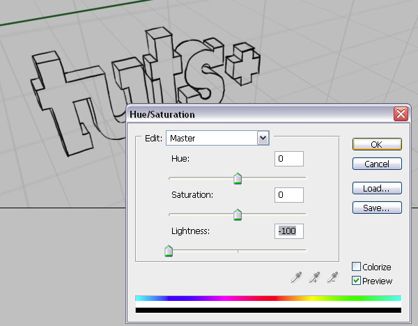Screen dimensions: 418x326
Task: Click into the Lightness -100 field
Action: click(289, 231)
